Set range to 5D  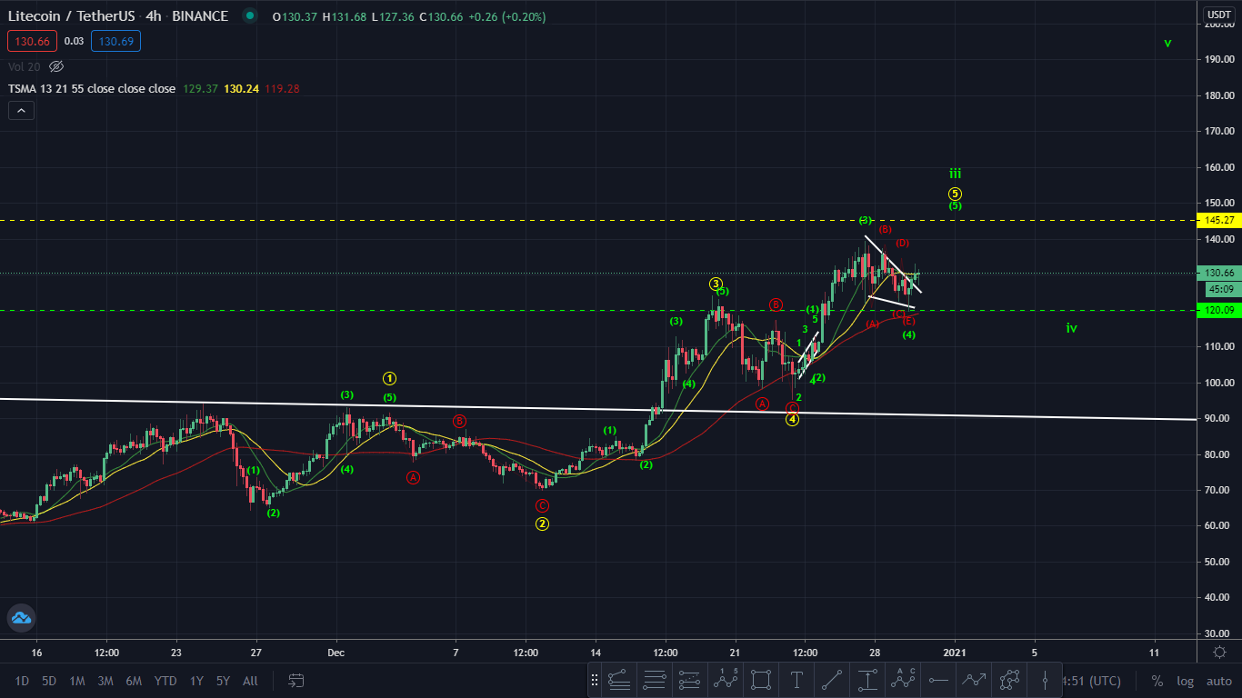point(49,681)
